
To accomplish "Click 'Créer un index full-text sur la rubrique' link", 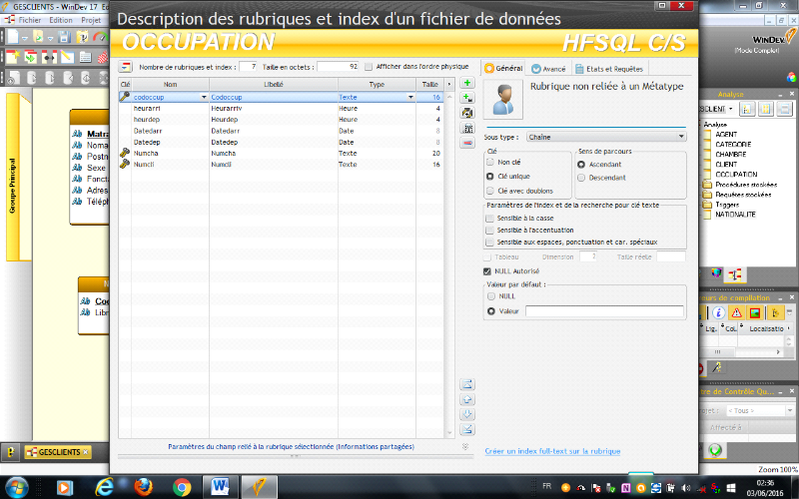I will coord(552,451).
